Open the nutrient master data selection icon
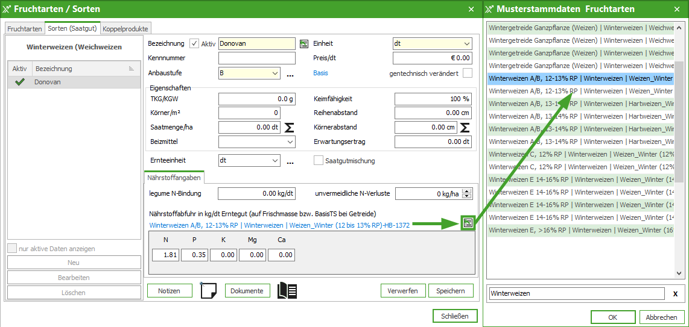This screenshot has height=327, width=689. click(468, 223)
